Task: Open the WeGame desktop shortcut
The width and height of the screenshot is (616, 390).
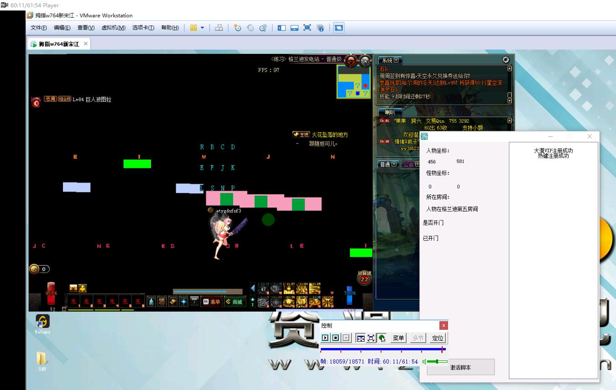Action: 42,324
